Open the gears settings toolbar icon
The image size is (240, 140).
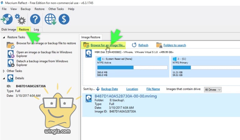(x=20, y=19)
